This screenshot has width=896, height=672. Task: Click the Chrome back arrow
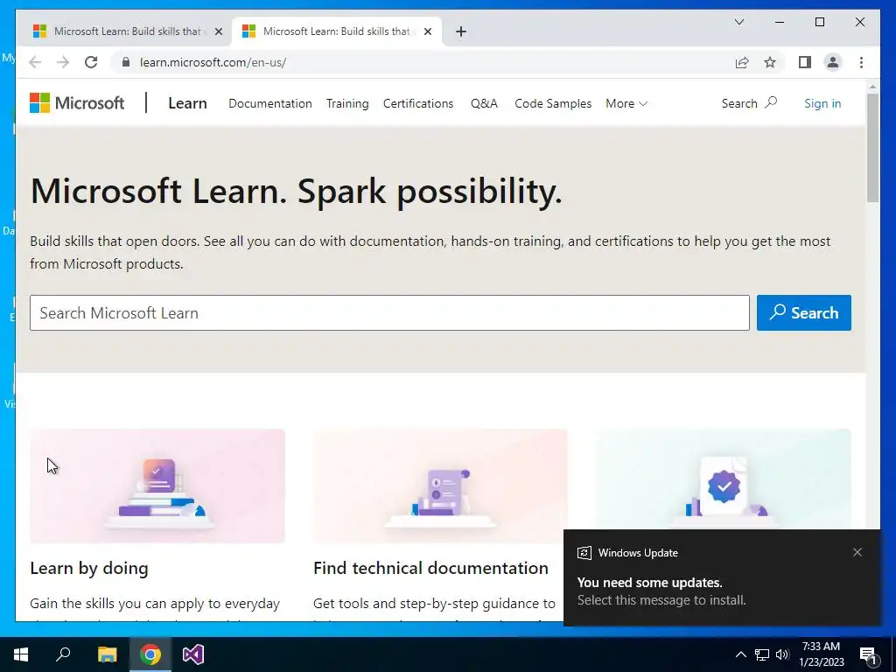[35, 62]
